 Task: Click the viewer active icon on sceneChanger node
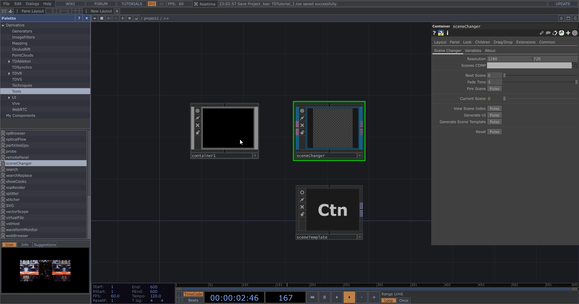coord(302,111)
